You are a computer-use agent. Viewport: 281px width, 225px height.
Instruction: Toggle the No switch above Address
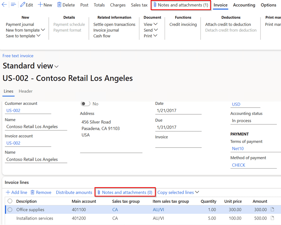[x=85, y=104]
